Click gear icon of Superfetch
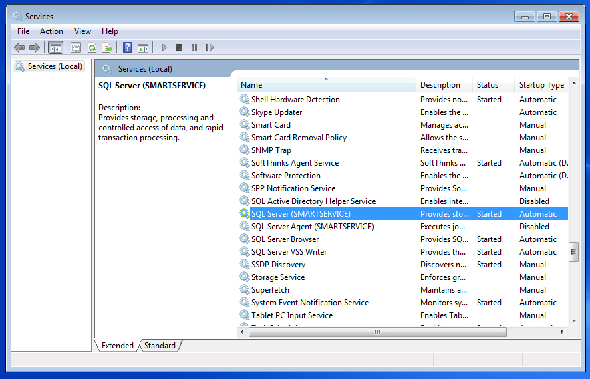590x379 pixels. click(245, 289)
